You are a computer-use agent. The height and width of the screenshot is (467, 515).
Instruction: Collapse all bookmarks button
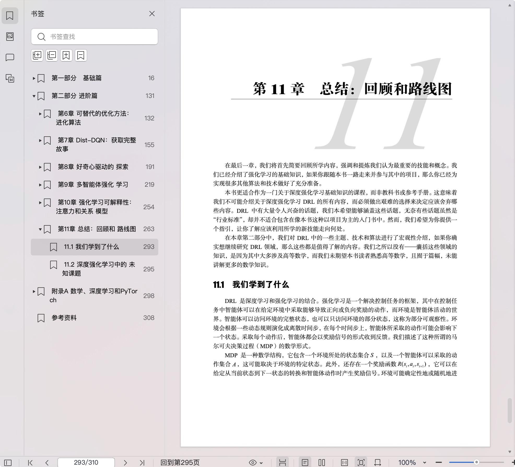click(52, 55)
